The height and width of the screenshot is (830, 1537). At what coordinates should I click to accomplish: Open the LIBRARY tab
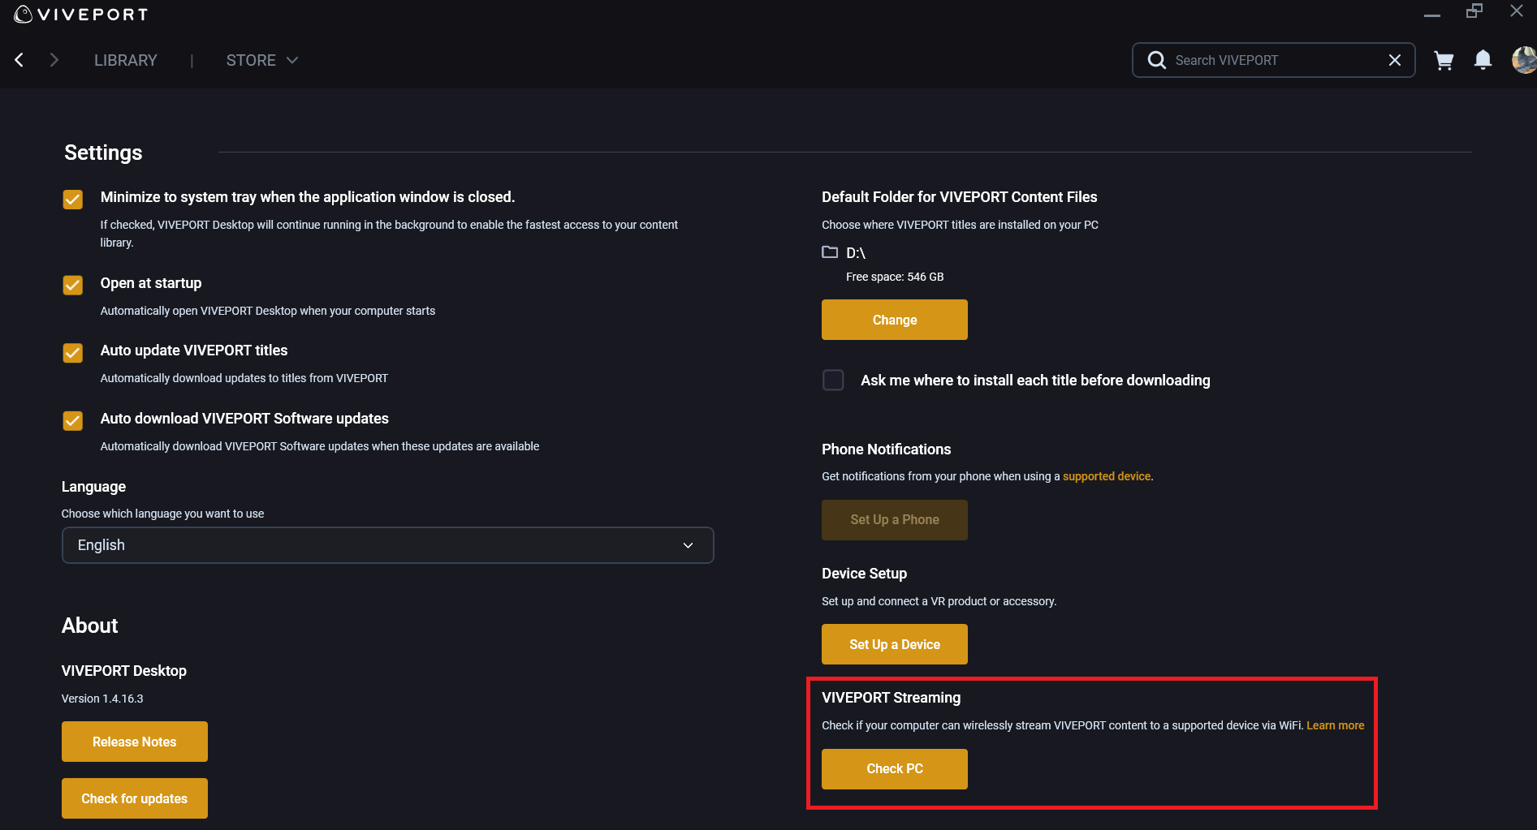click(126, 60)
